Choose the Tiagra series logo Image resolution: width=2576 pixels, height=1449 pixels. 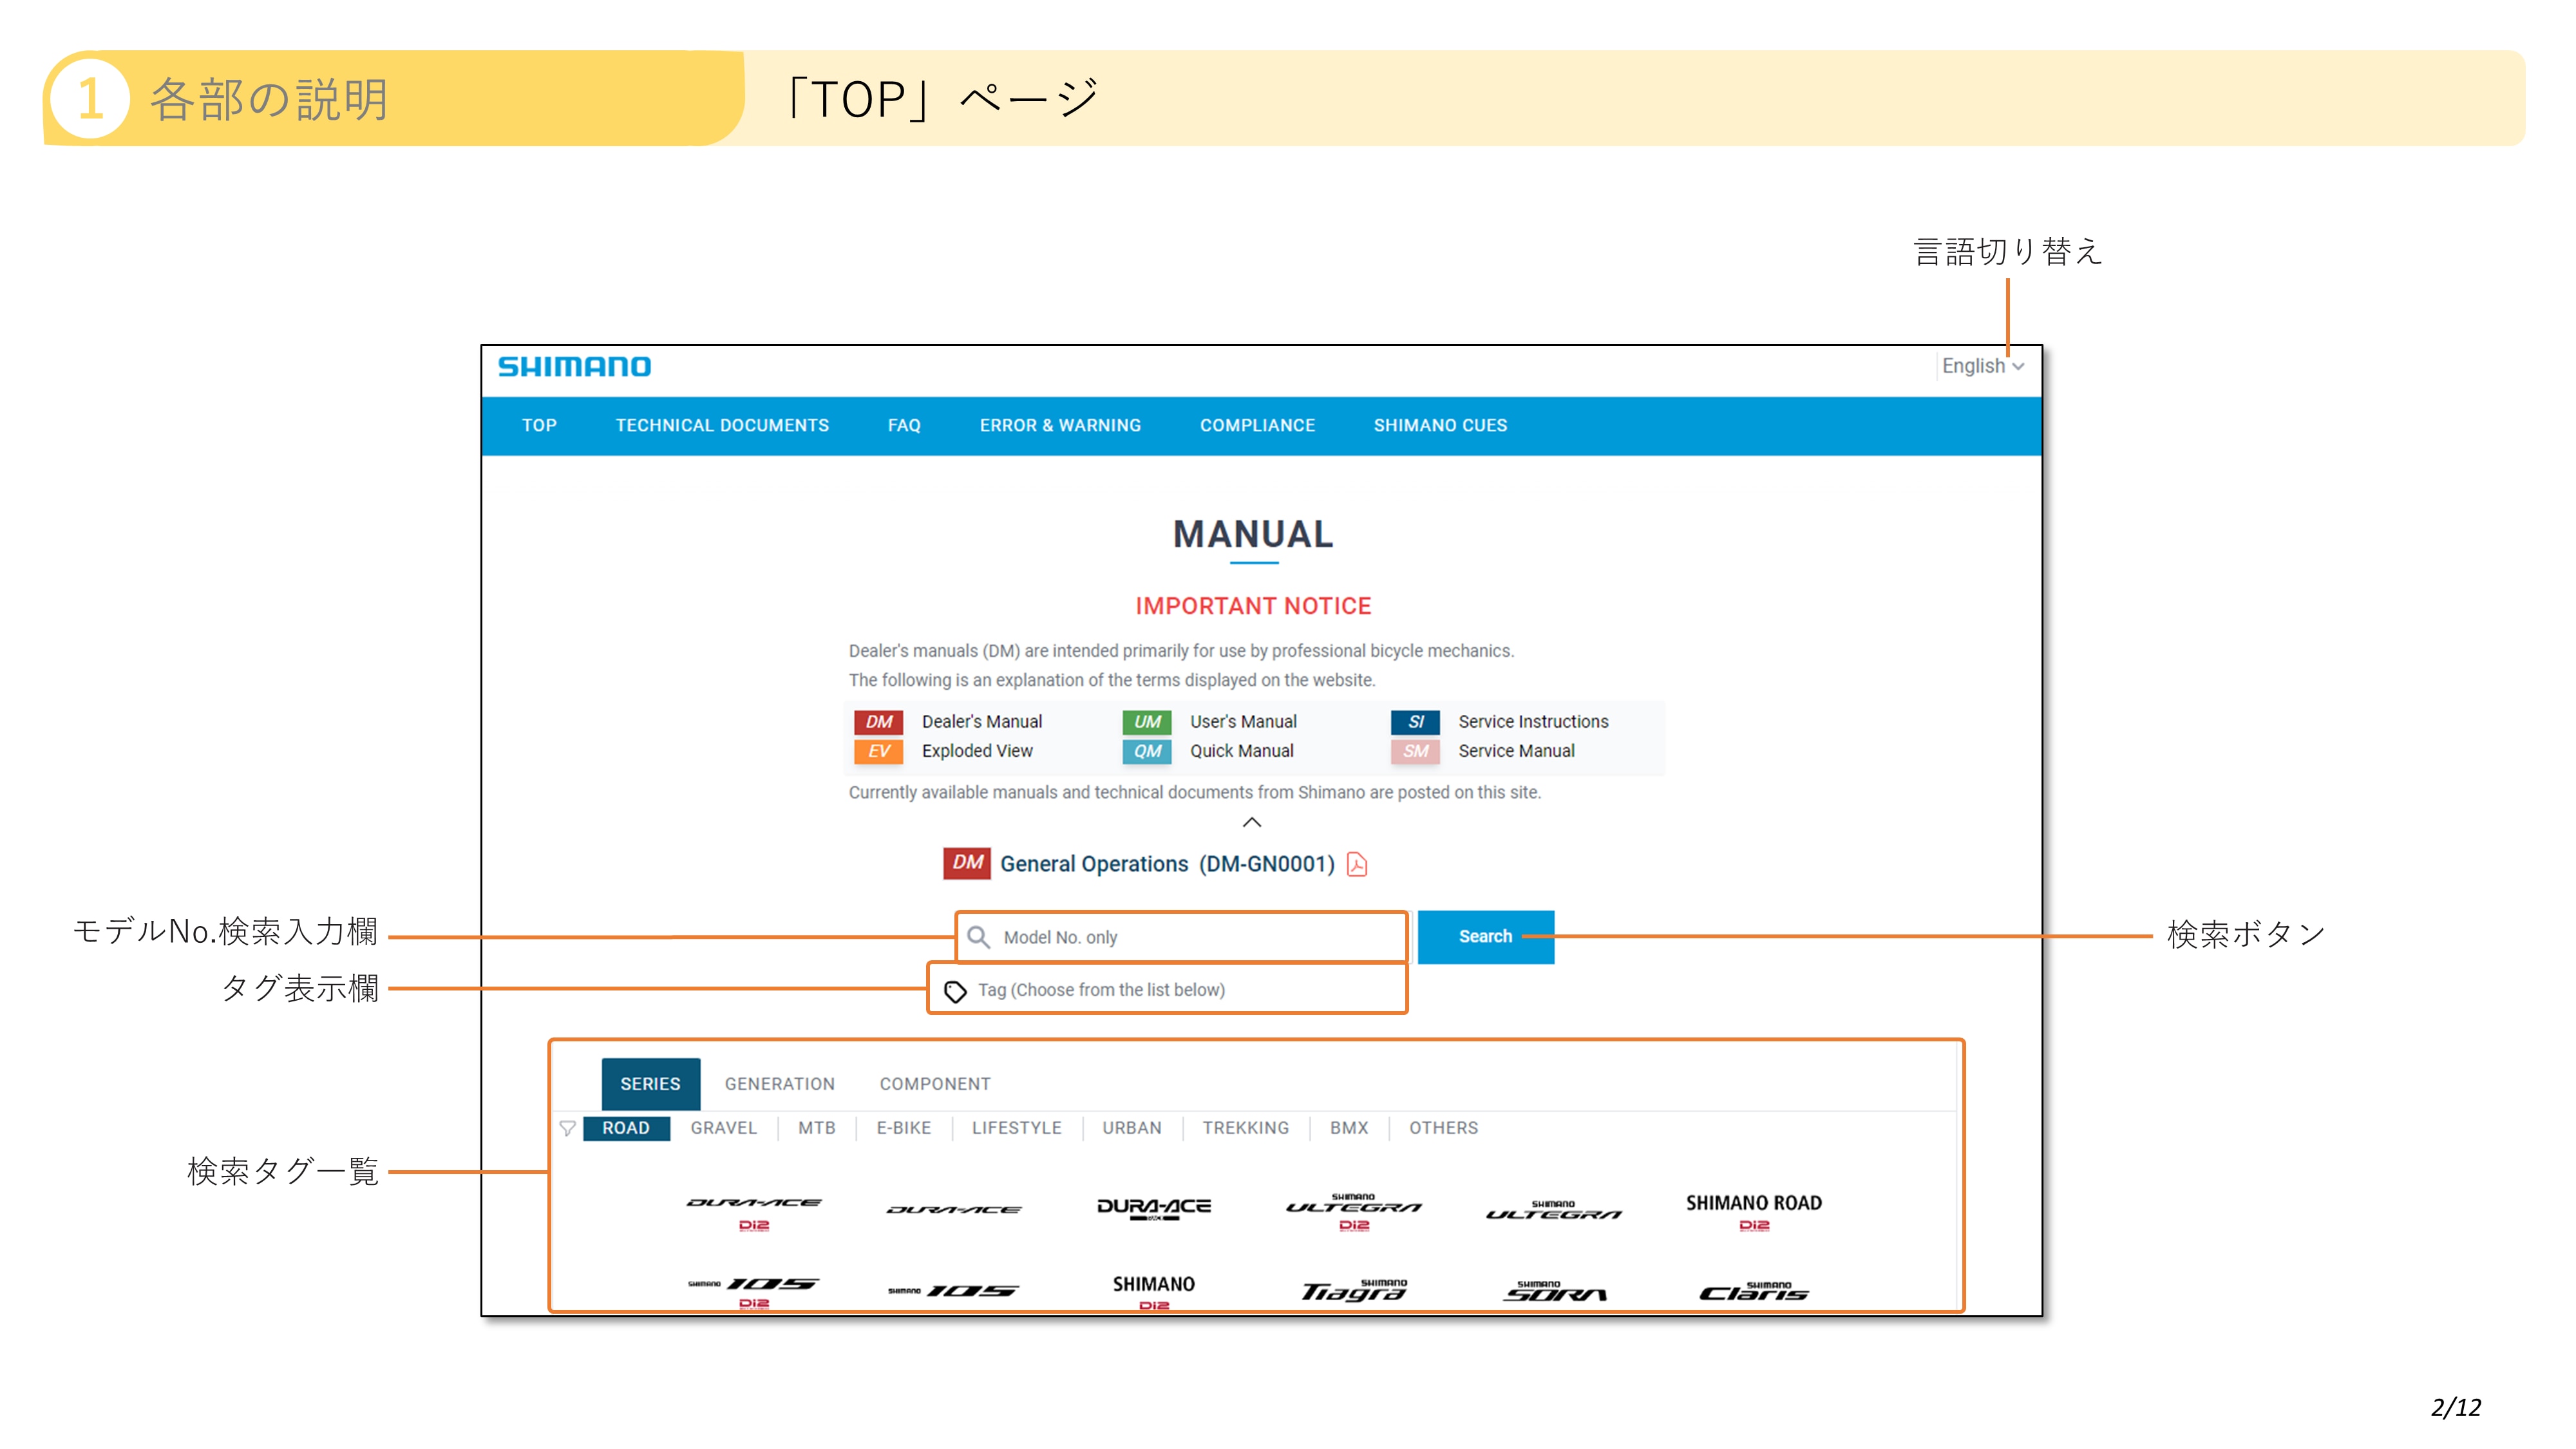[1354, 1291]
